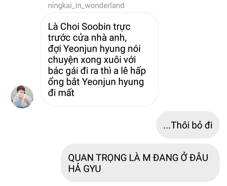Click the word "Thôi" in the short reply
227x186 pixels.
(180, 125)
